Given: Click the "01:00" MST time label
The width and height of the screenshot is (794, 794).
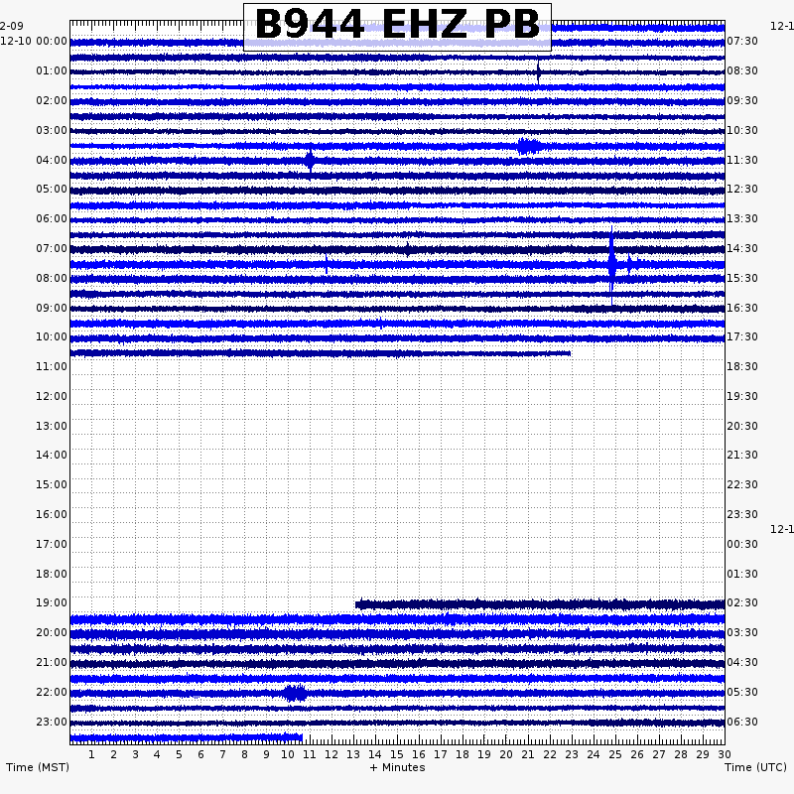Looking at the screenshot, I should [x=52, y=70].
